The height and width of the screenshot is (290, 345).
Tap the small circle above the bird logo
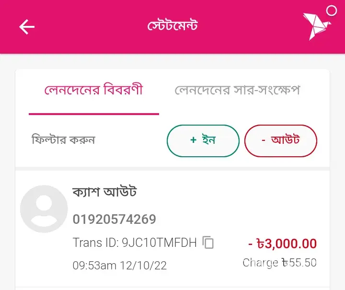coord(331,11)
